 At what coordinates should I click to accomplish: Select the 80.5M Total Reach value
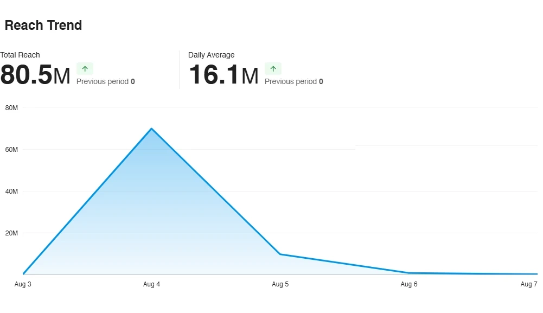pos(35,75)
